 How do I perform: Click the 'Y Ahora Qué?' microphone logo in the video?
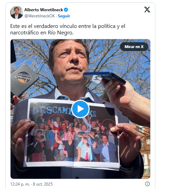click(24, 77)
